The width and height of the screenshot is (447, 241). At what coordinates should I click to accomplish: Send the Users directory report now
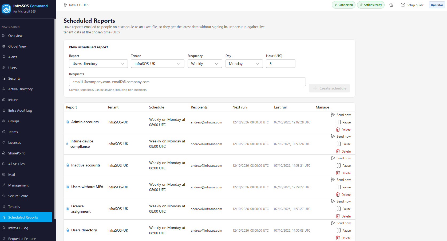[341, 223]
